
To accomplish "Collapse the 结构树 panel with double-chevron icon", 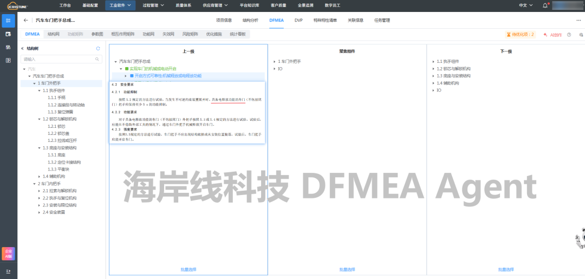I will 22,48.
